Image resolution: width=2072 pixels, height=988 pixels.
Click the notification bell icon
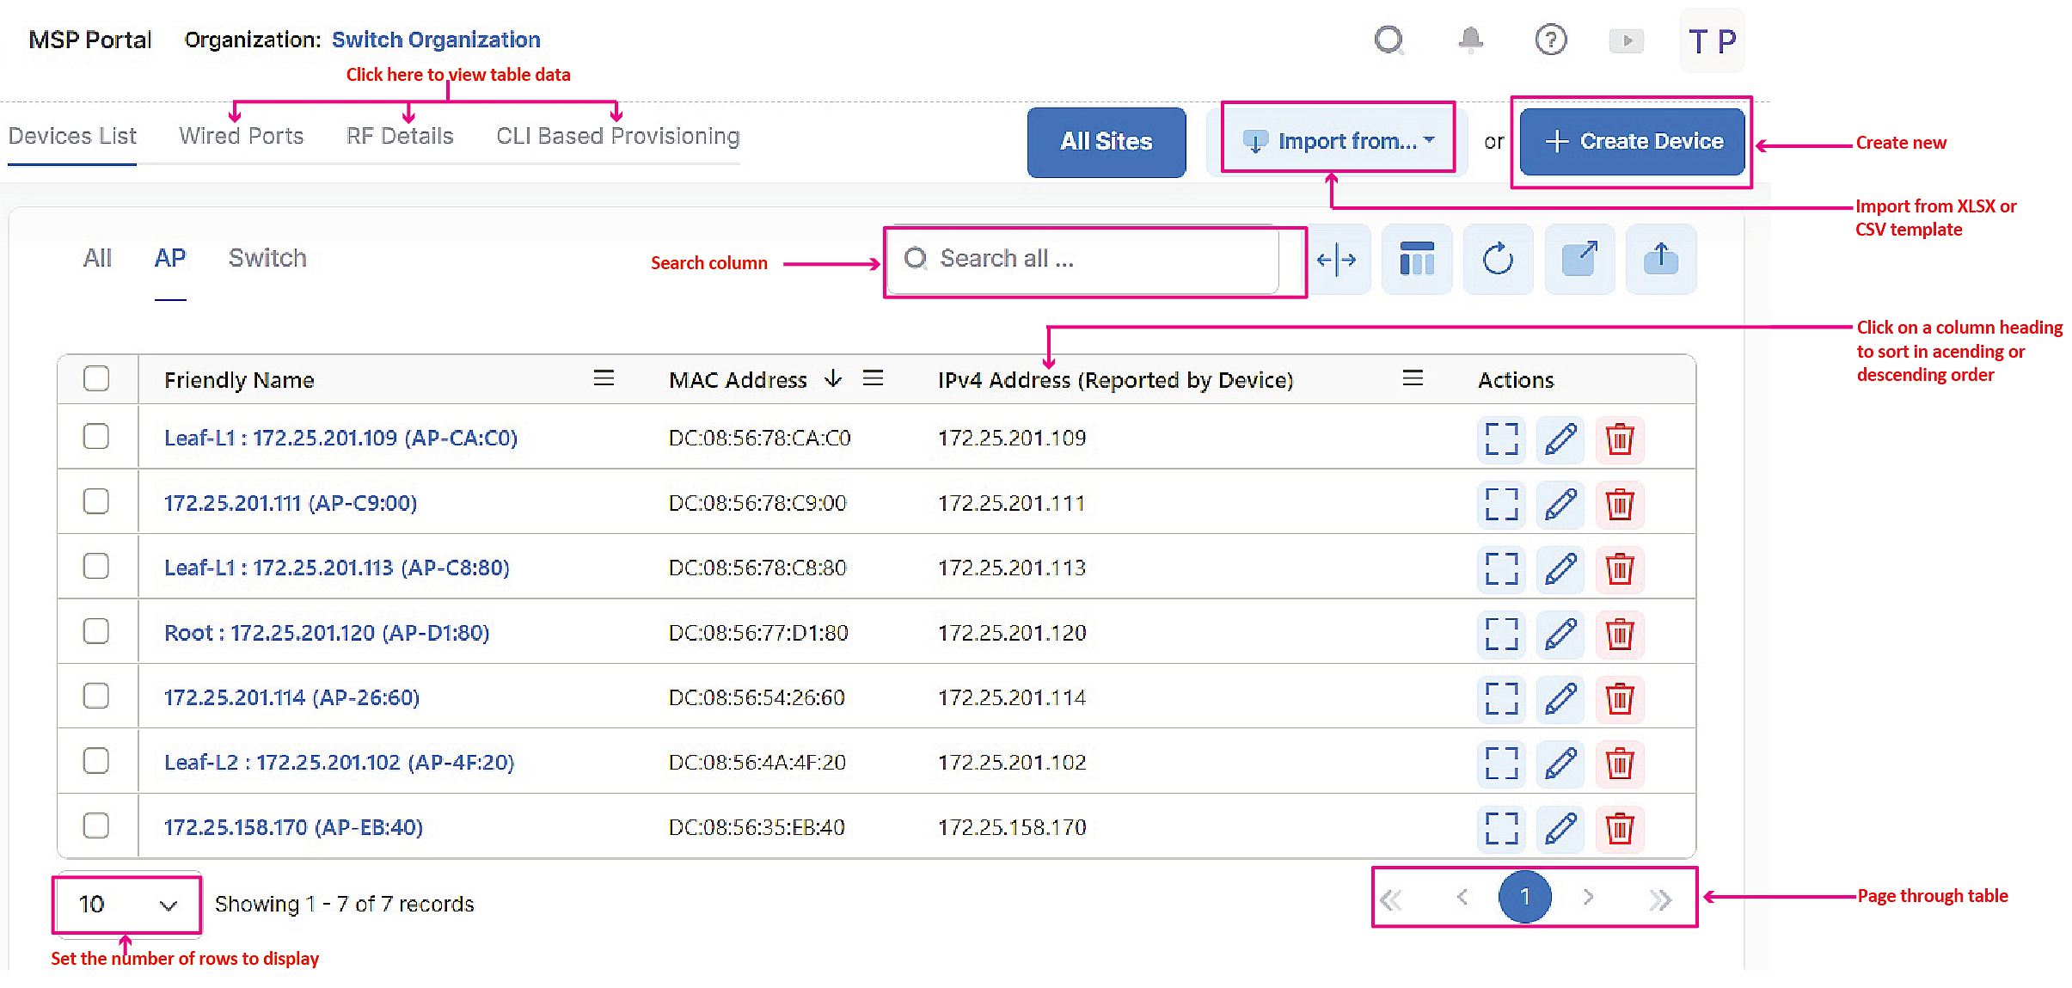click(1470, 40)
